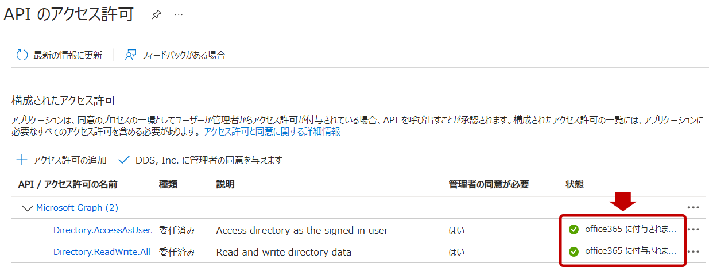Image resolution: width=709 pixels, height=267 pixels.
Task: Open the ellipsis menu beside the page title
Action: pyautogui.click(x=179, y=14)
